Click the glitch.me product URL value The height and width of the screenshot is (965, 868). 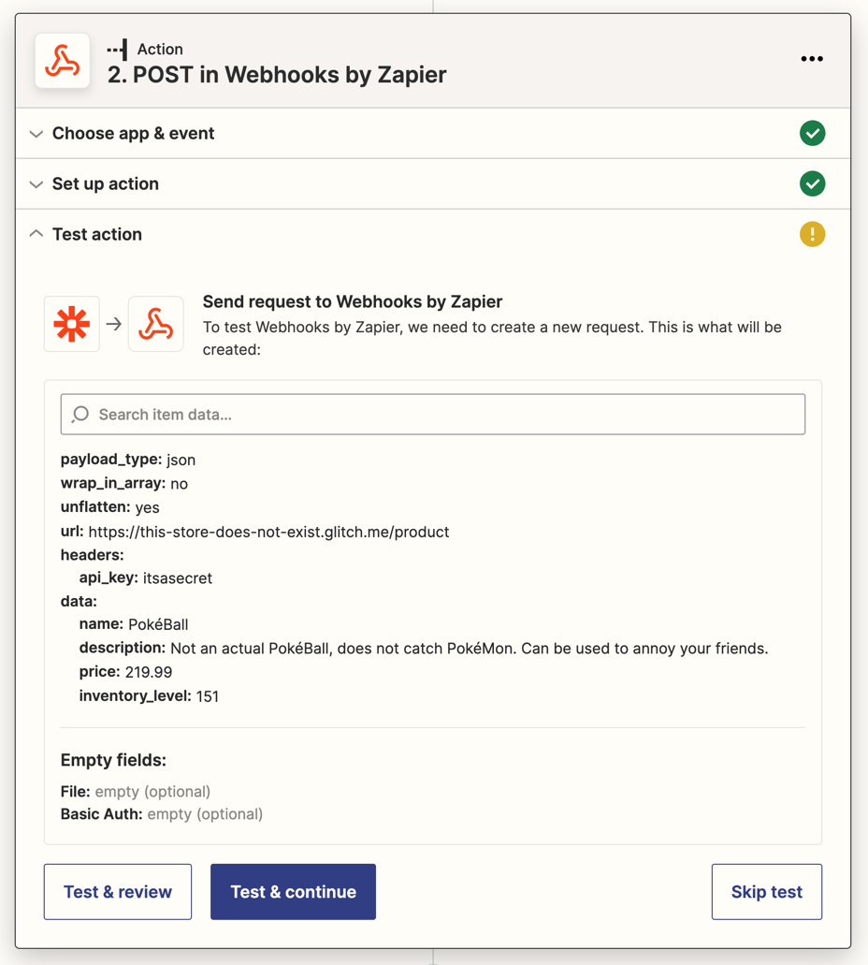pyautogui.click(x=268, y=532)
